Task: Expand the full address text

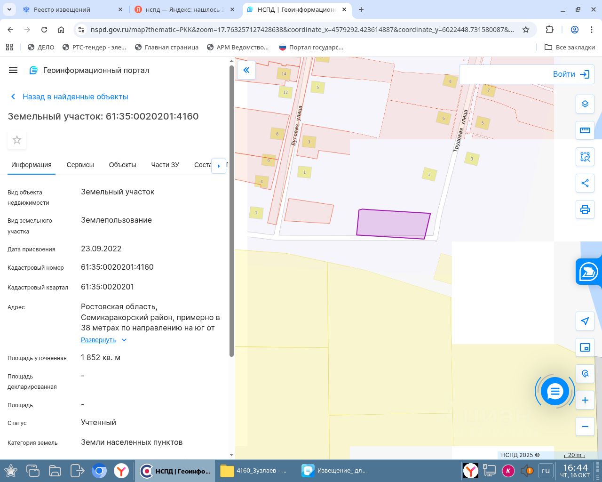Action: [104, 340]
